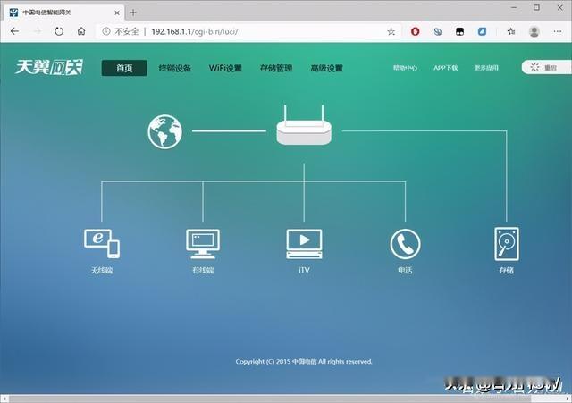The height and width of the screenshot is (403, 572).
Task: Open the favorites list star icon
Action: [x=511, y=32]
